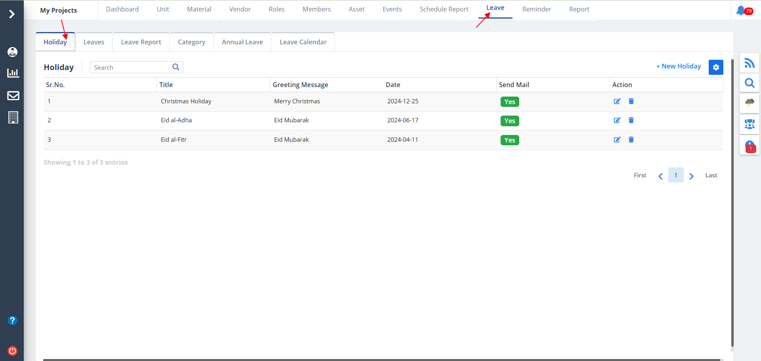Viewport: 761px width, 361px height.
Task: Open the Annual Leave tab
Action: [x=242, y=42]
